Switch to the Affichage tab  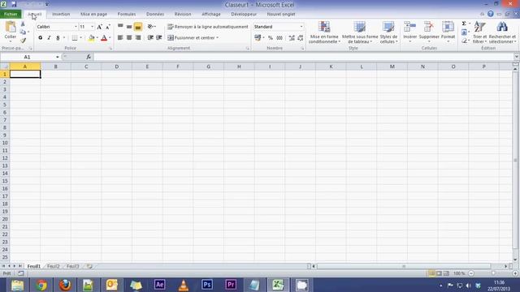(x=211, y=15)
